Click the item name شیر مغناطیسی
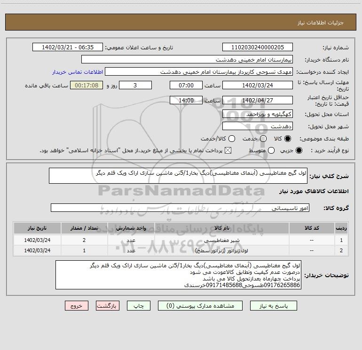 click(x=222, y=241)
